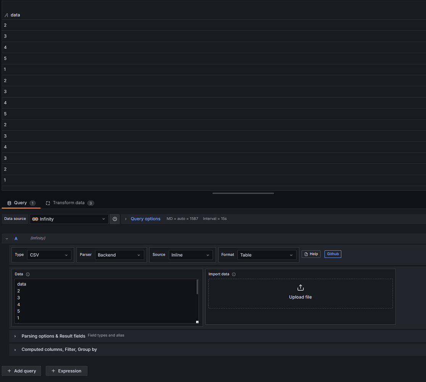Click the string type icon on the data column header
The image size is (426, 382).
pos(5,15)
